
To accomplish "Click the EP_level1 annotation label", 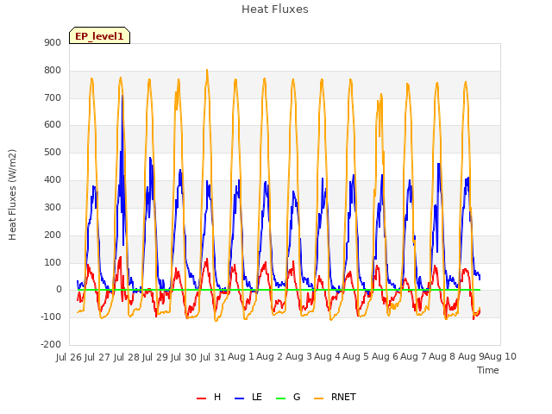I will click(100, 35).
